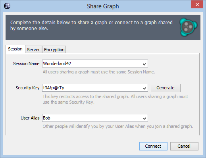Image resolution: width=206 pixels, height=158 pixels.
Task: Click the banner text 'Complete the details below'
Action: pyautogui.click(x=91, y=25)
